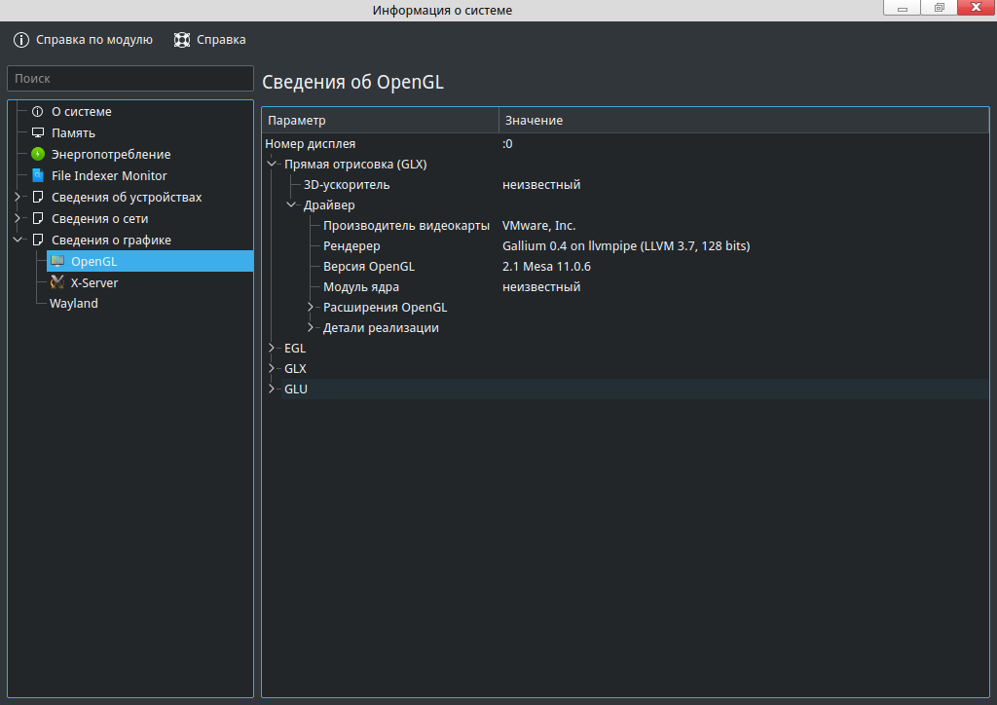The height and width of the screenshot is (705, 997).
Task: Click the Поиск search field
Action: pyautogui.click(x=129, y=79)
